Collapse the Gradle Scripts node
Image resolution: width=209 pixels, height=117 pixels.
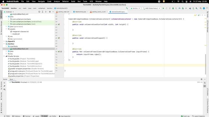(x=4, y=56)
